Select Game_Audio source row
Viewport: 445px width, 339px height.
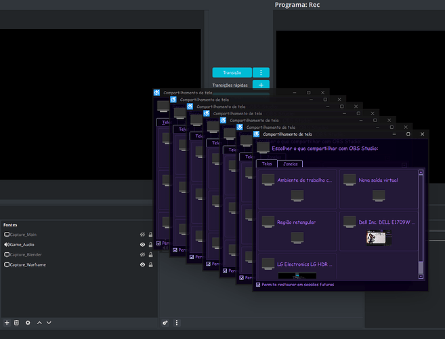click(79, 244)
